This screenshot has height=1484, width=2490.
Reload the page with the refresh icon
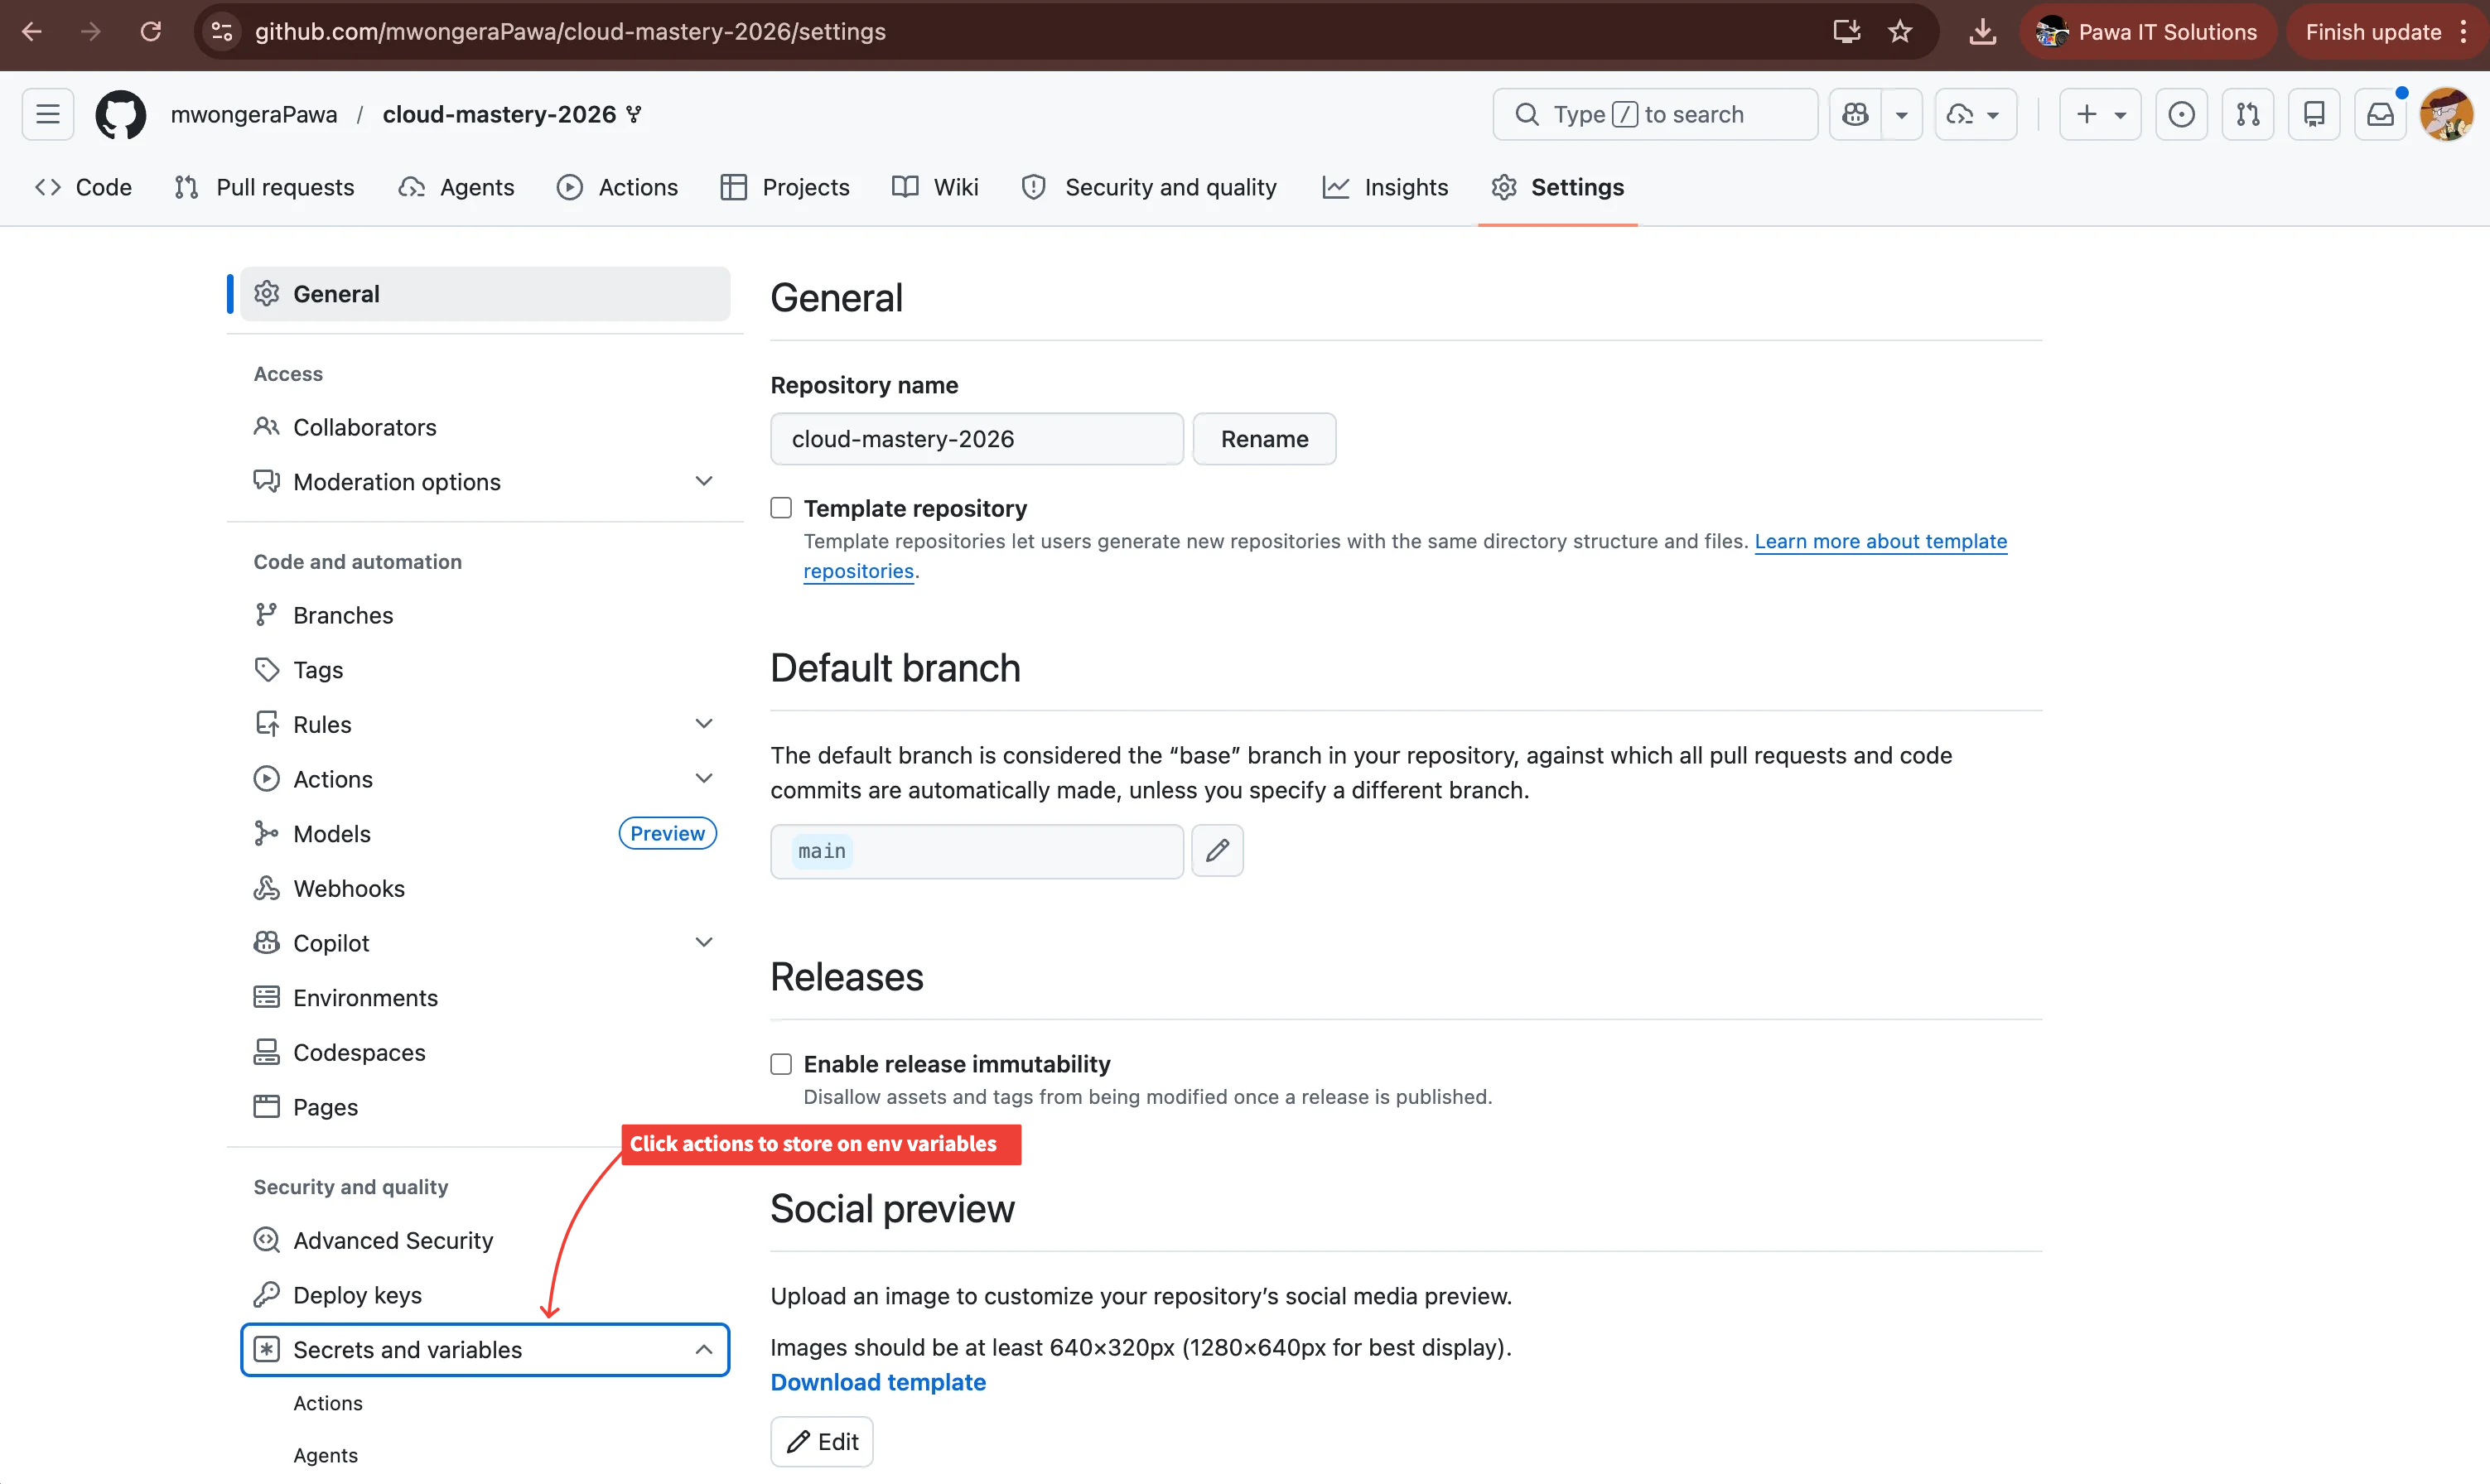(150, 31)
